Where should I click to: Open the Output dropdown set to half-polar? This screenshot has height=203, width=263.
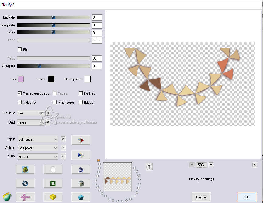click(x=38, y=148)
